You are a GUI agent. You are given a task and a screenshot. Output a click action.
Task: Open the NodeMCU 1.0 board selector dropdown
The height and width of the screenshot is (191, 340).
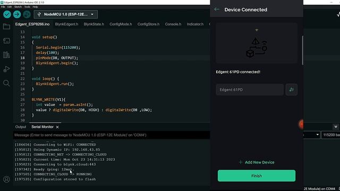pos(66,14)
